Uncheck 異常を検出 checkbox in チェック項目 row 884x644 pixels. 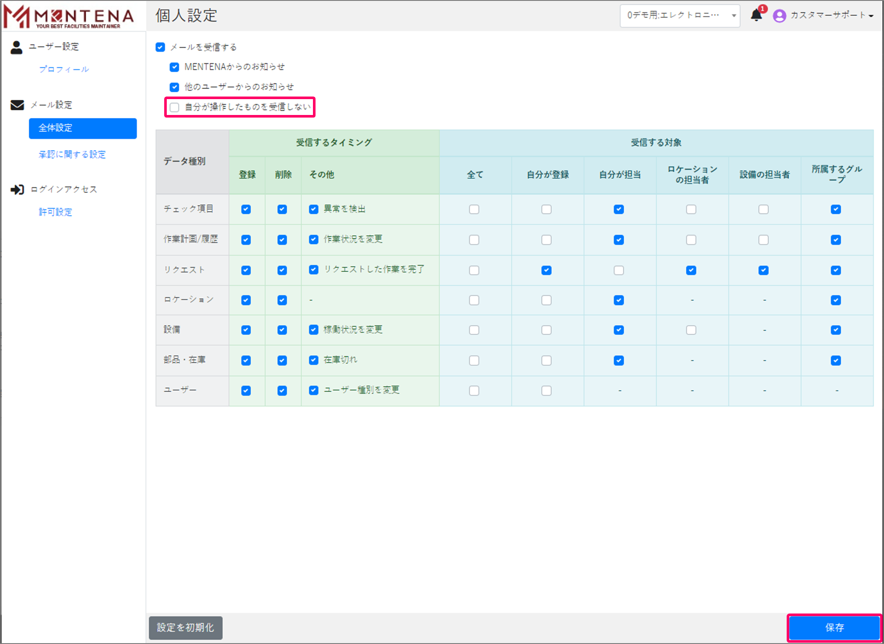pyautogui.click(x=314, y=209)
